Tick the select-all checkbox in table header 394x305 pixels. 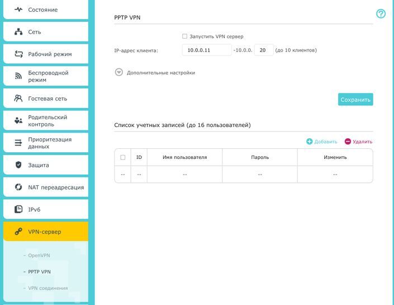[x=123, y=157]
